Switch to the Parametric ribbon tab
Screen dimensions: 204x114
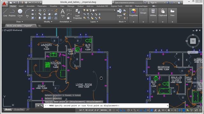tap(42, 6)
